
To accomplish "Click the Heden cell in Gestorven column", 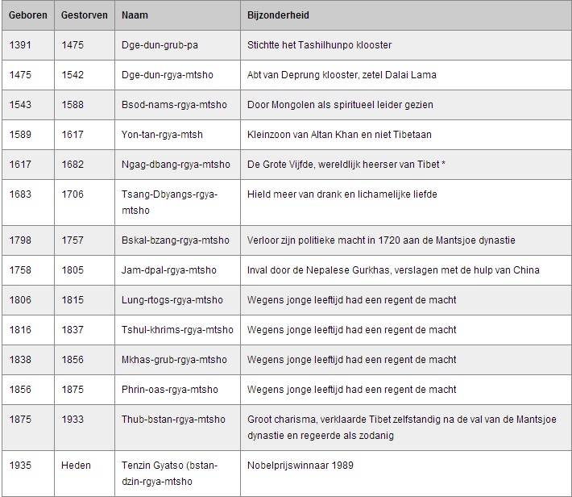I will 76,466.
